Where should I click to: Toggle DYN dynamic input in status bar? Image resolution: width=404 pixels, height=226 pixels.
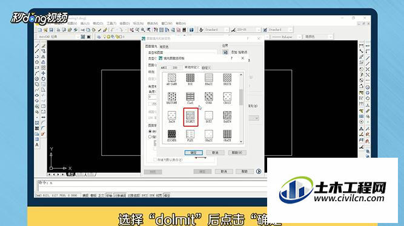point(152,196)
